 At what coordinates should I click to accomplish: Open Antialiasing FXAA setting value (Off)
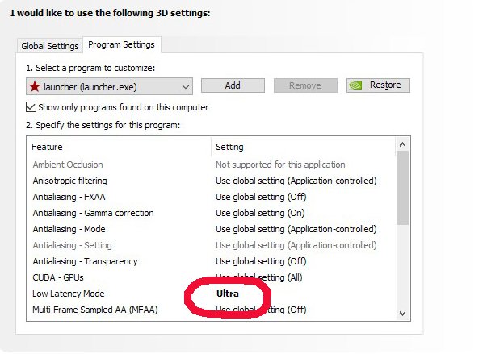[x=261, y=197]
